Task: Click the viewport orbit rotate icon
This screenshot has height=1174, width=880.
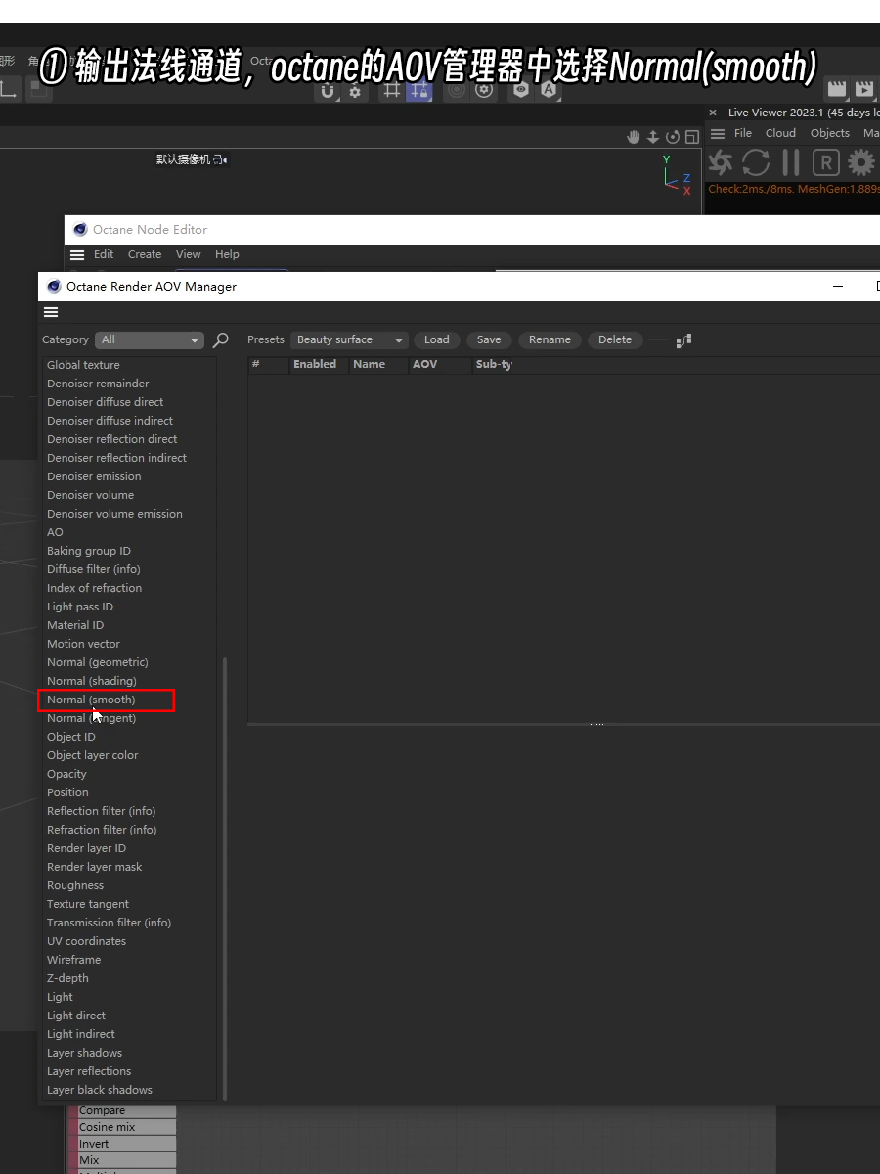Action: tap(673, 137)
